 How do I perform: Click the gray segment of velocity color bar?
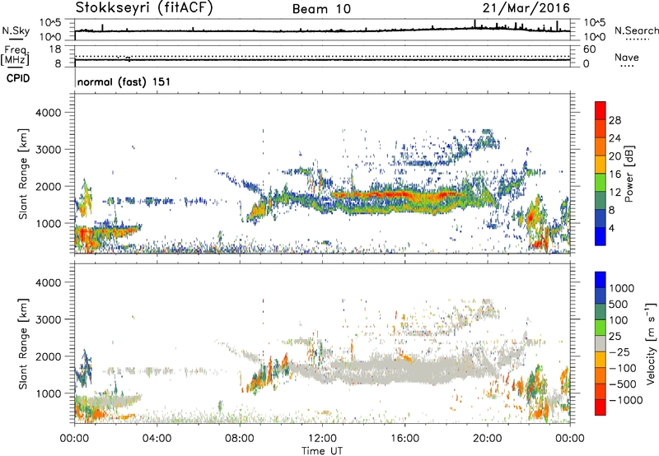601,344
